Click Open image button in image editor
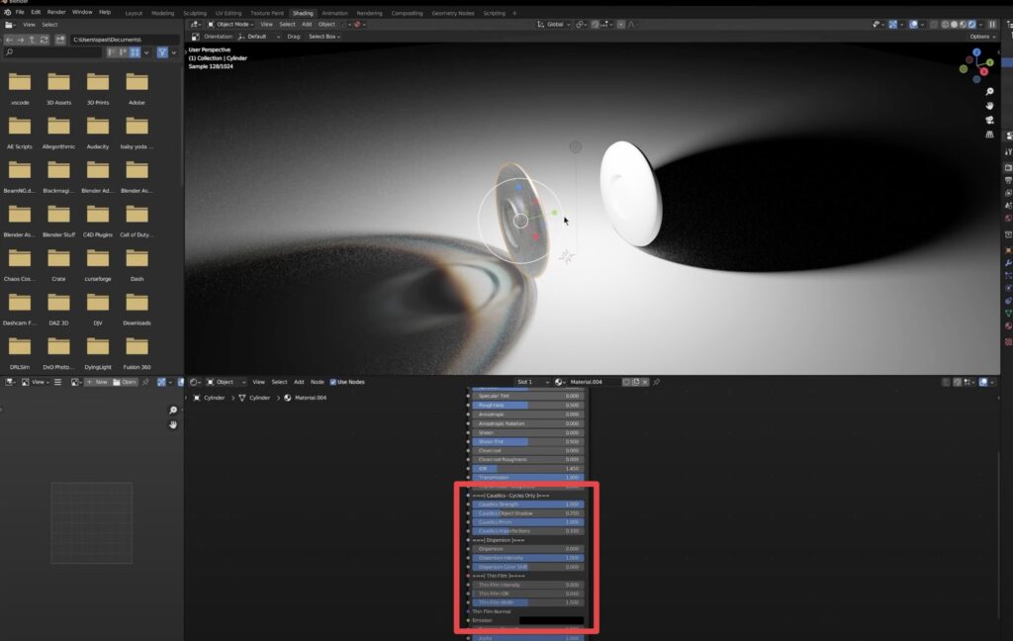The height and width of the screenshot is (641, 1013). point(125,382)
